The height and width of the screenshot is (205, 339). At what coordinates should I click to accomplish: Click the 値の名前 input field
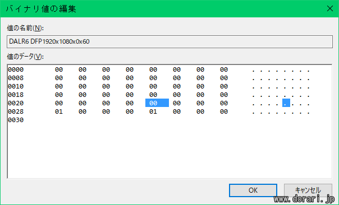pyautogui.click(x=169, y=41)
